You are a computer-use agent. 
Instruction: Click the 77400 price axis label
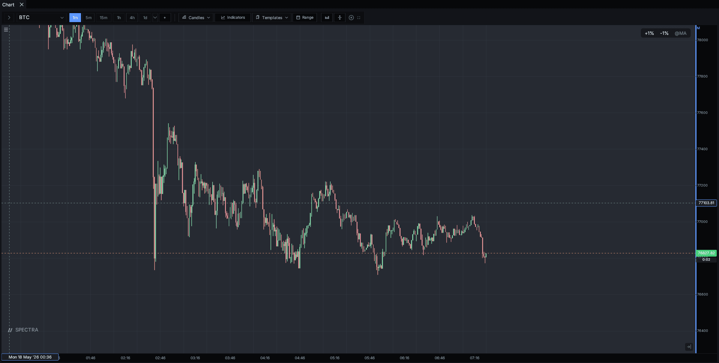[702, 149]
